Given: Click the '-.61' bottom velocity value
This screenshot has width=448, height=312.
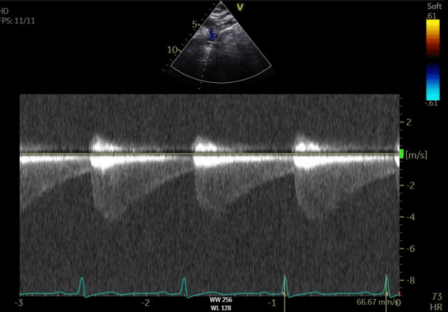Looking at the screenshot, I should [x=432, y=103].
